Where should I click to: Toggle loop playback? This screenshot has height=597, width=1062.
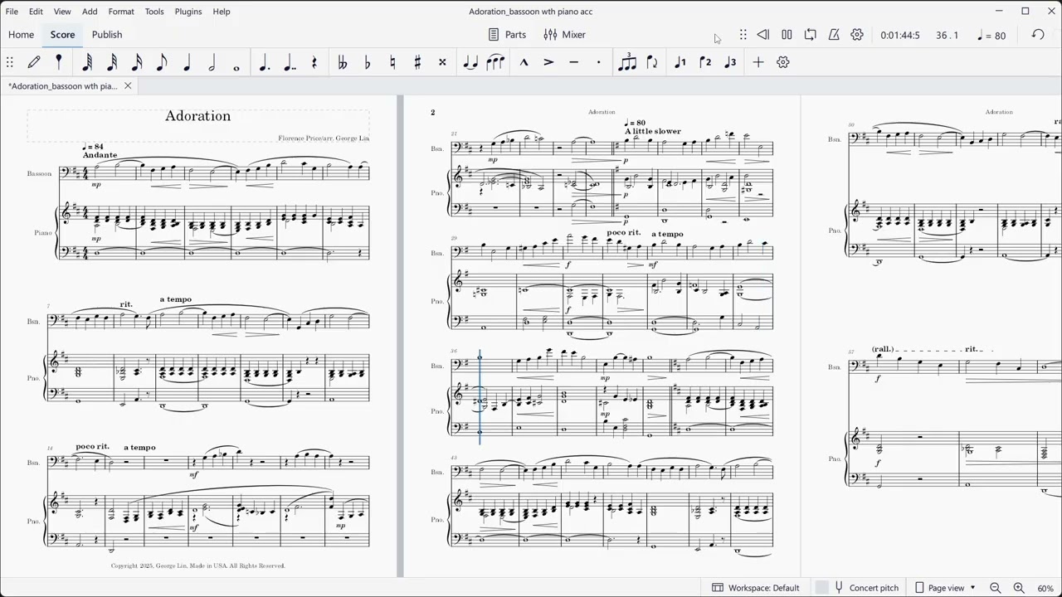(x=811, y=35)
